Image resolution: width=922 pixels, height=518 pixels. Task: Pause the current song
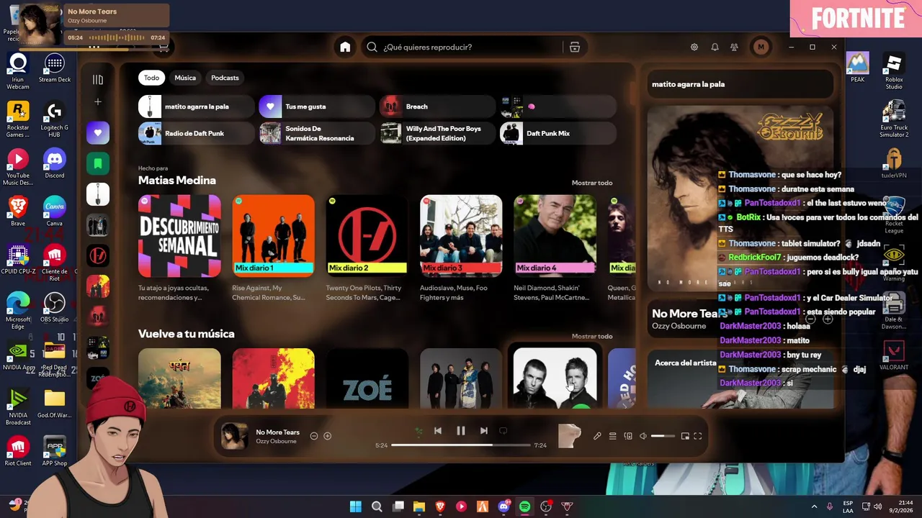tap(461, 431)
